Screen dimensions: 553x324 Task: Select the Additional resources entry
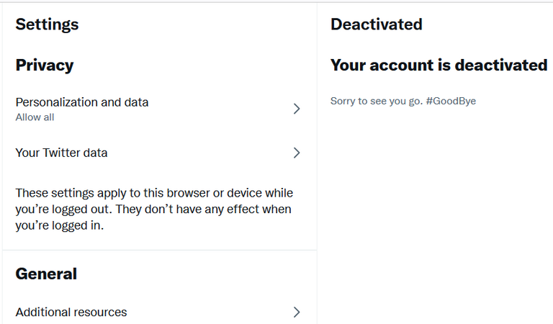tap(71, 312)
